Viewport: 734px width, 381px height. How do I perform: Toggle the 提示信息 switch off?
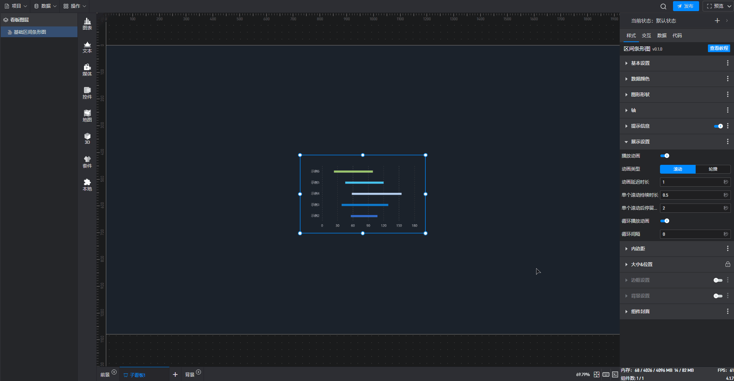[x=718, y=126]
